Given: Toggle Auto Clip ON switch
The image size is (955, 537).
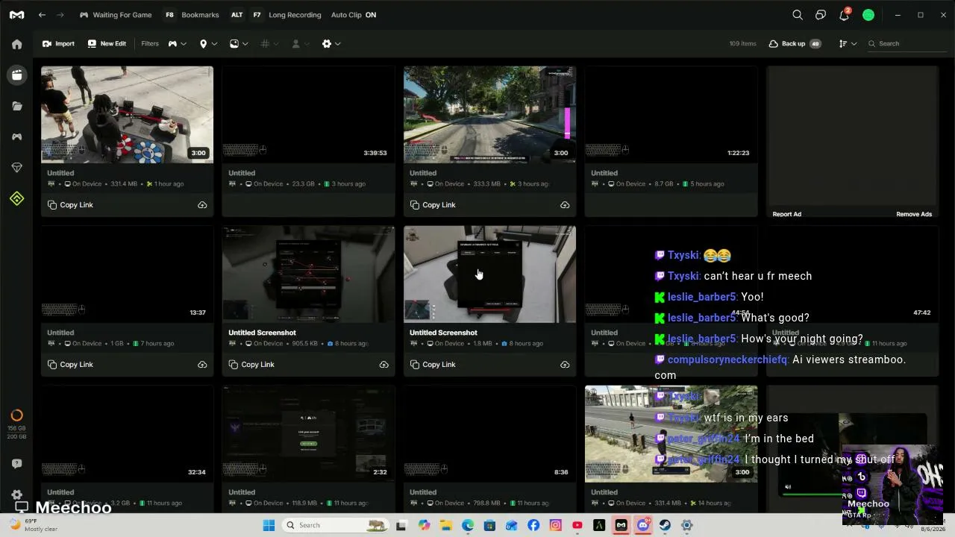Looking at the screenshot, I should [x=354, y=15].
